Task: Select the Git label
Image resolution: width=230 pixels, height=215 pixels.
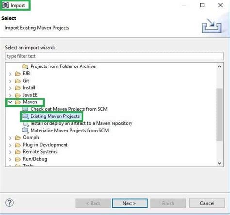Action: click(x=26, y=81)
